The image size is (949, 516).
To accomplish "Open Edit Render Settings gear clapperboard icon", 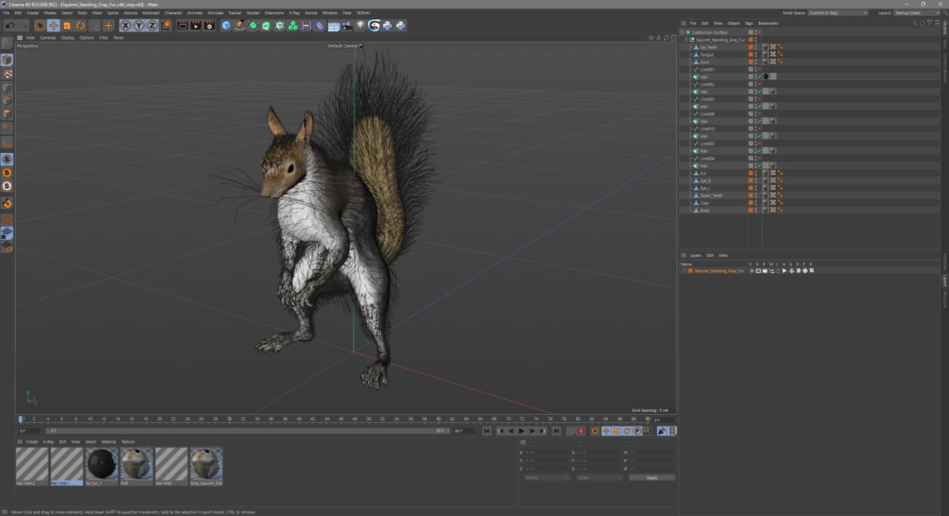I will [x=210, y=26].
